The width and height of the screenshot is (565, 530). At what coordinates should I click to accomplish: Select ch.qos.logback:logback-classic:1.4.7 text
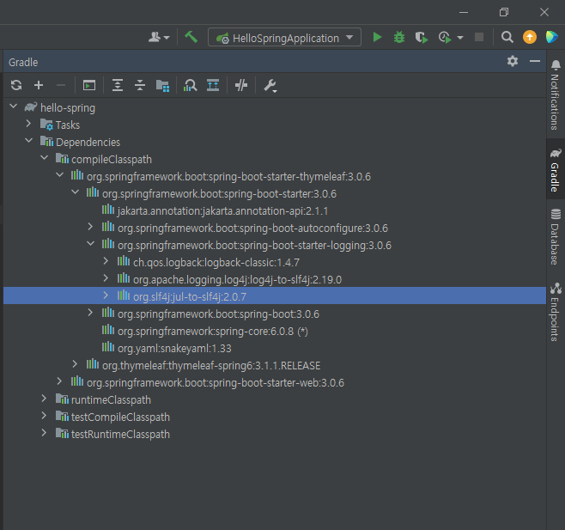pyautogui.click(x=216, y=263)
